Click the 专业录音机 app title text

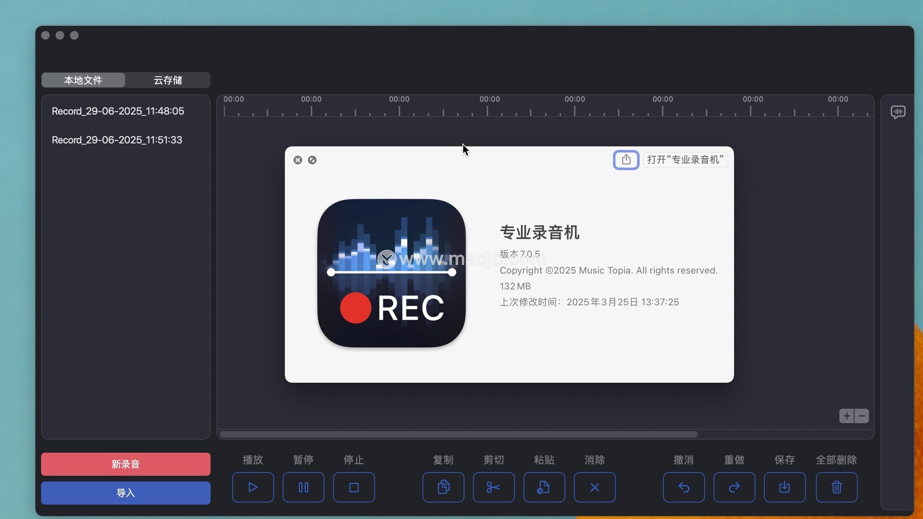click(539, 233)
